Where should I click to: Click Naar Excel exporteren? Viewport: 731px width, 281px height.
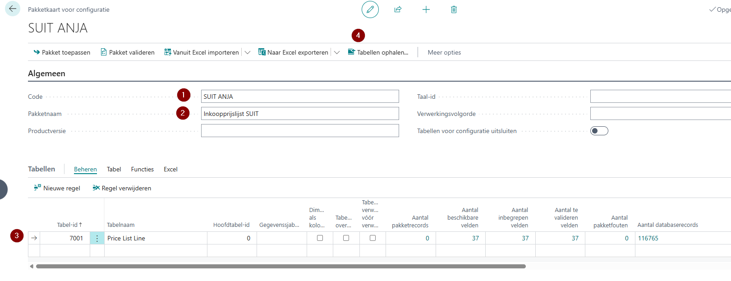click(x=293, y=52)
